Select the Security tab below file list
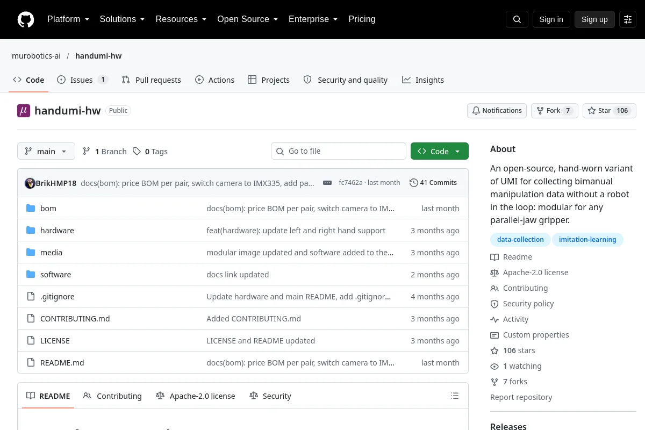Screen dimensions: 645x430 pyautogui.click(x=270, y=396)
